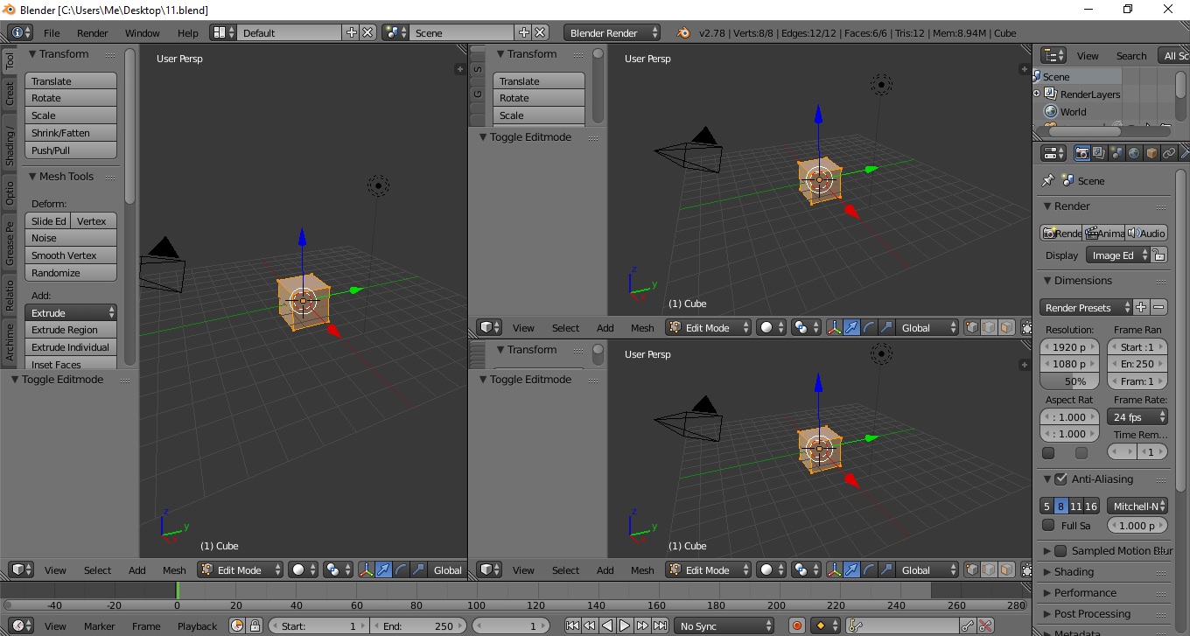
Task: Click the Randomize button
Action: [71, 272]
